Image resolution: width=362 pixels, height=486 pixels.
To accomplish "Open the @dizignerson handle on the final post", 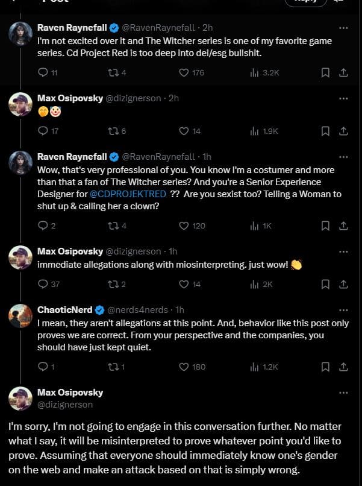I will coord(65,405).
